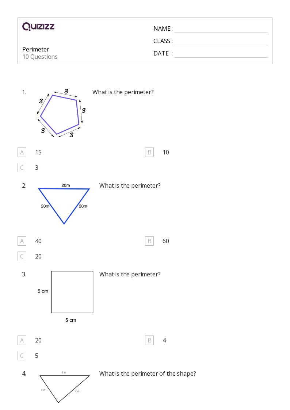Click question 4's perimeter of the shape text
Screen dimensions: 290x410
[x=148, y=373]
